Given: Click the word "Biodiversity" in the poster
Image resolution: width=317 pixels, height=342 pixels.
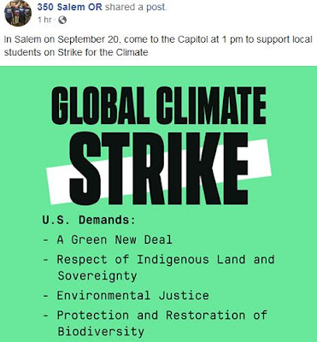Looking at the screenshot, I should (x=101, y=332).
